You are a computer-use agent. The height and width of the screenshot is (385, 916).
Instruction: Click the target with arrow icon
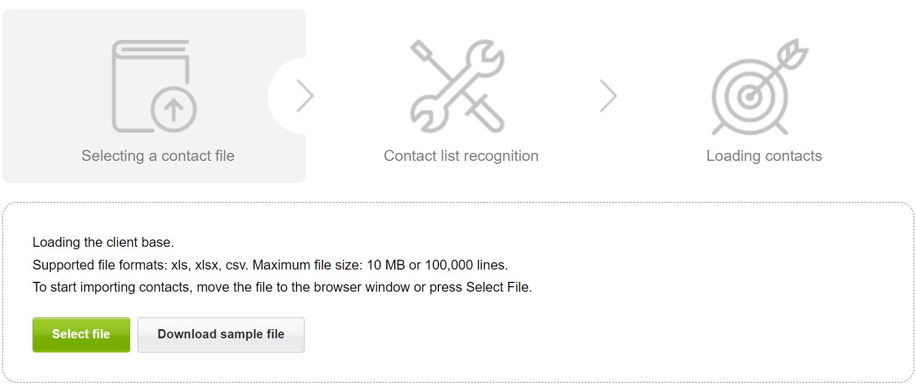759,87
